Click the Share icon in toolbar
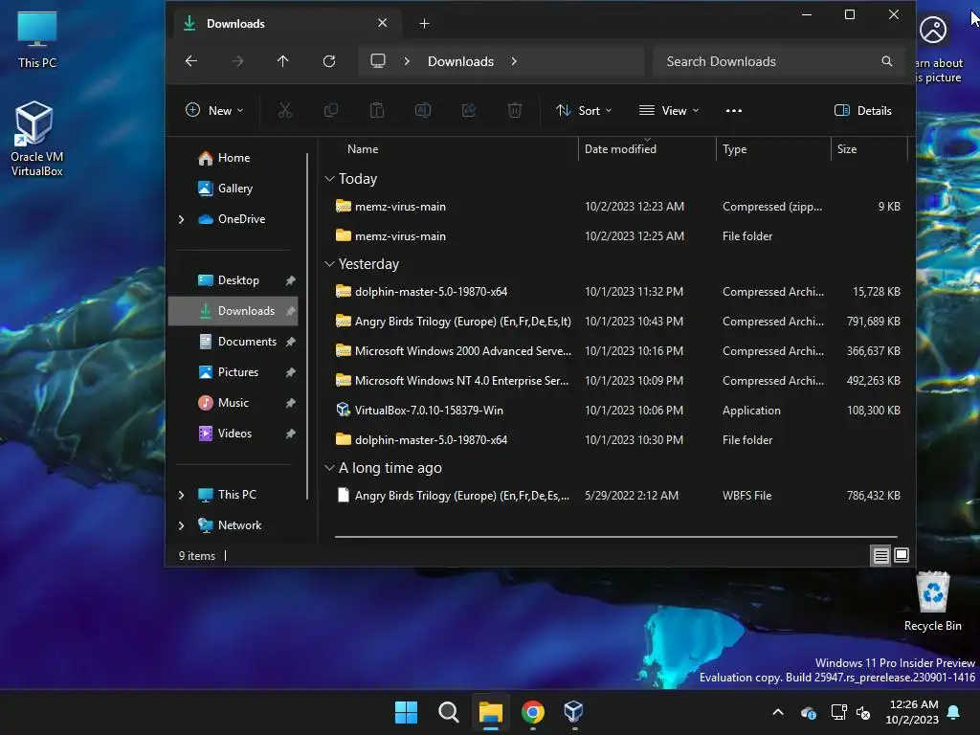 click(x=469, y=111)
